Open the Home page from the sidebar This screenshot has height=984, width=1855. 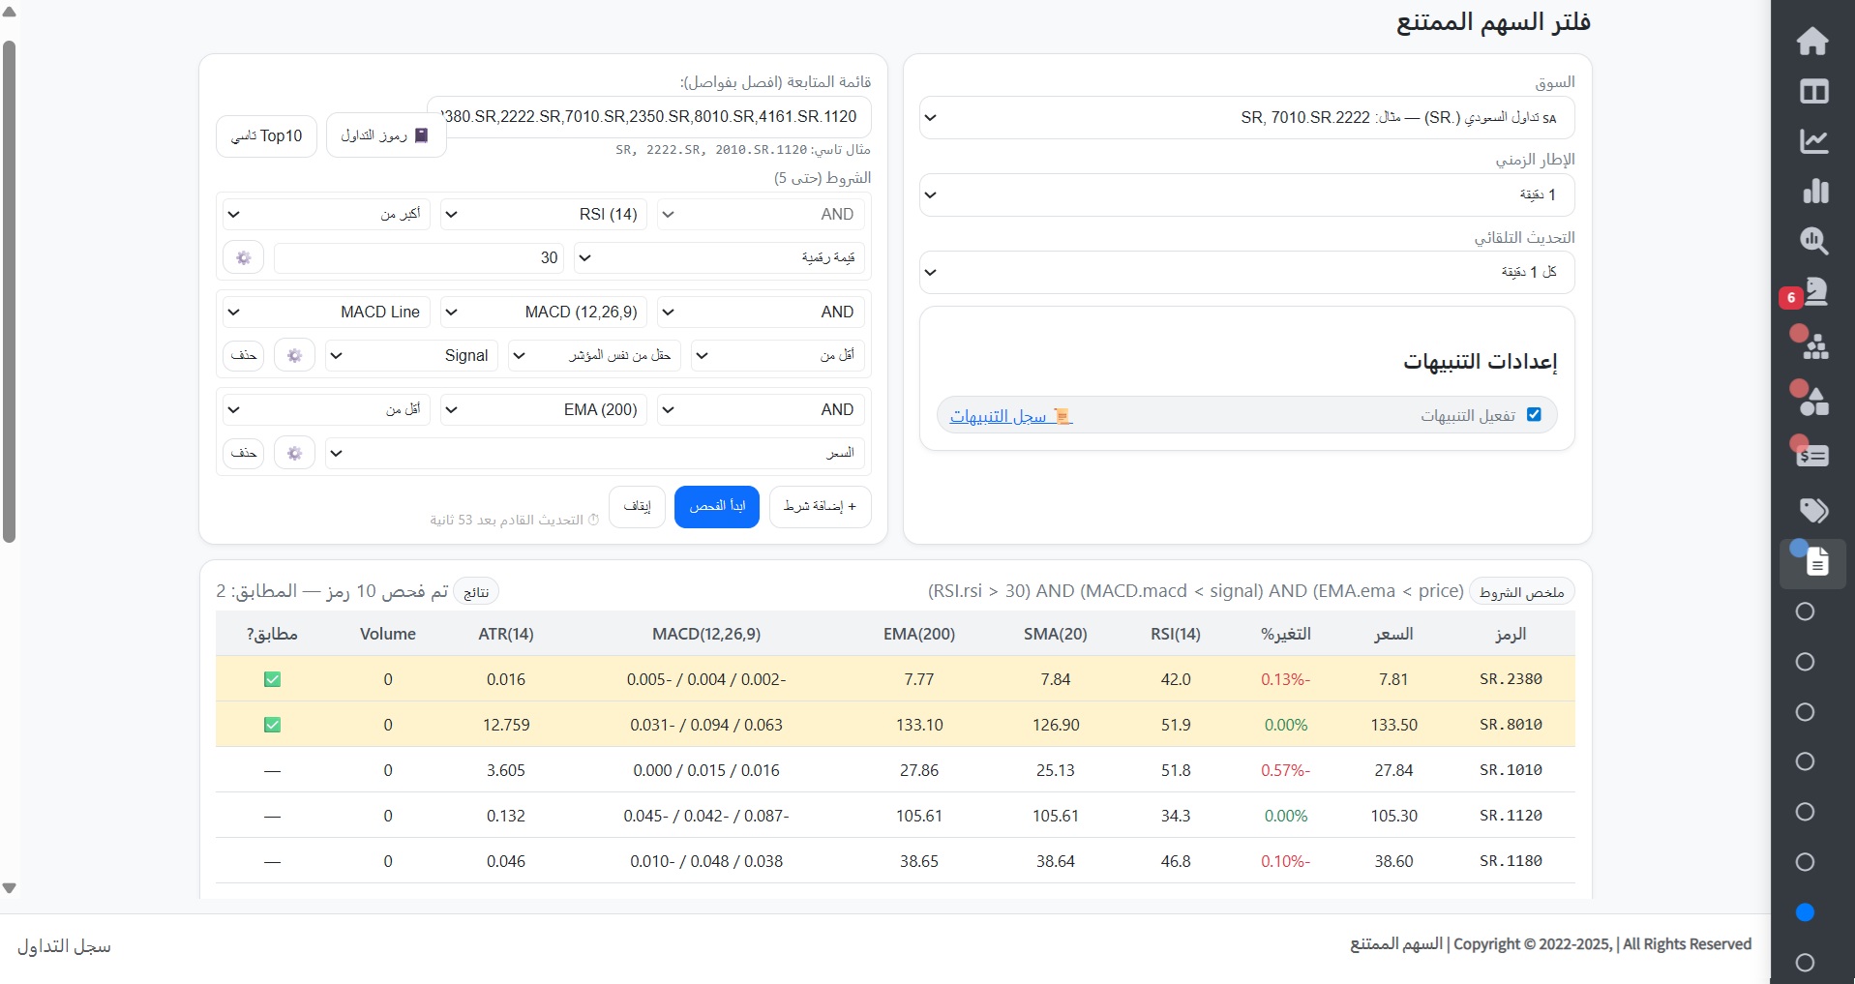[x=1813, y=41]
